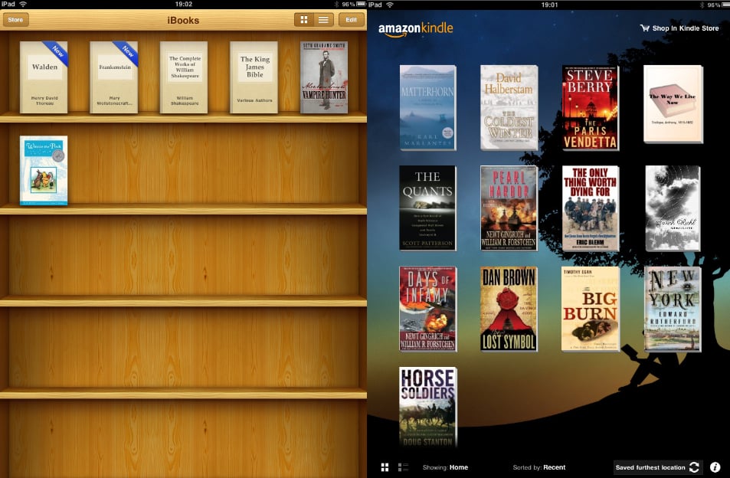Screen dimensions: 730x478
Task: Click the amazon kindle logo
Action: pos(415,28)
